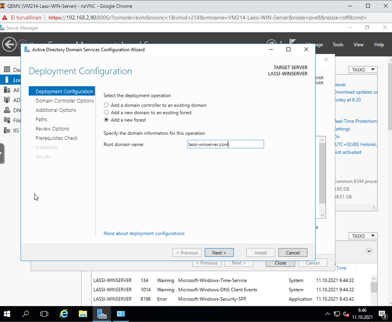
Task: Show hidden tray icons chevron
Action: (x=327, y=314)
